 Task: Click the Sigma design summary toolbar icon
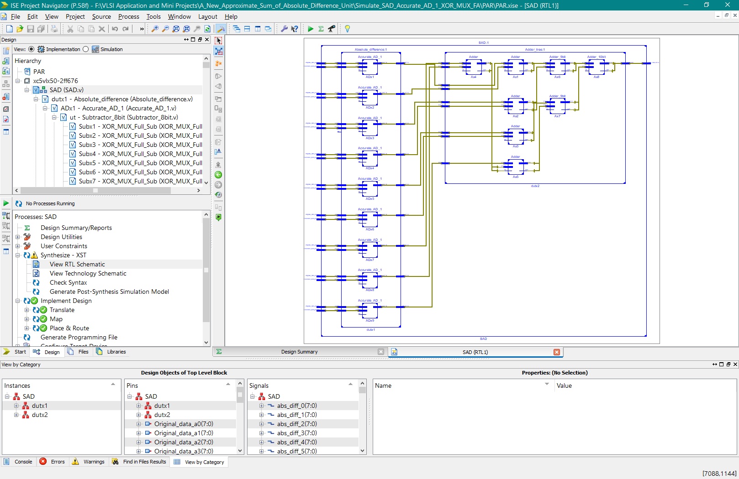tap(321, 29)
